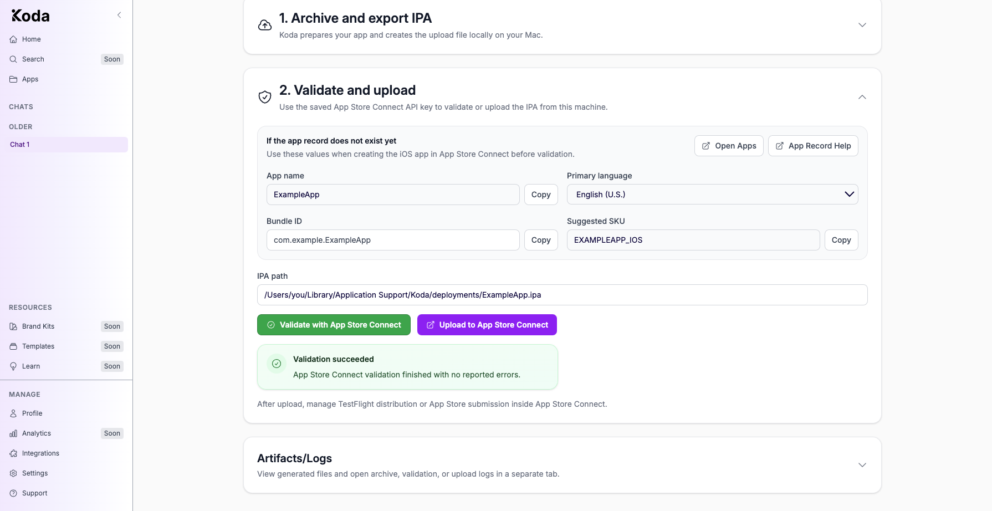
Task: Click the Artifacts/Logs heading
Action: (x=294, y=458)
